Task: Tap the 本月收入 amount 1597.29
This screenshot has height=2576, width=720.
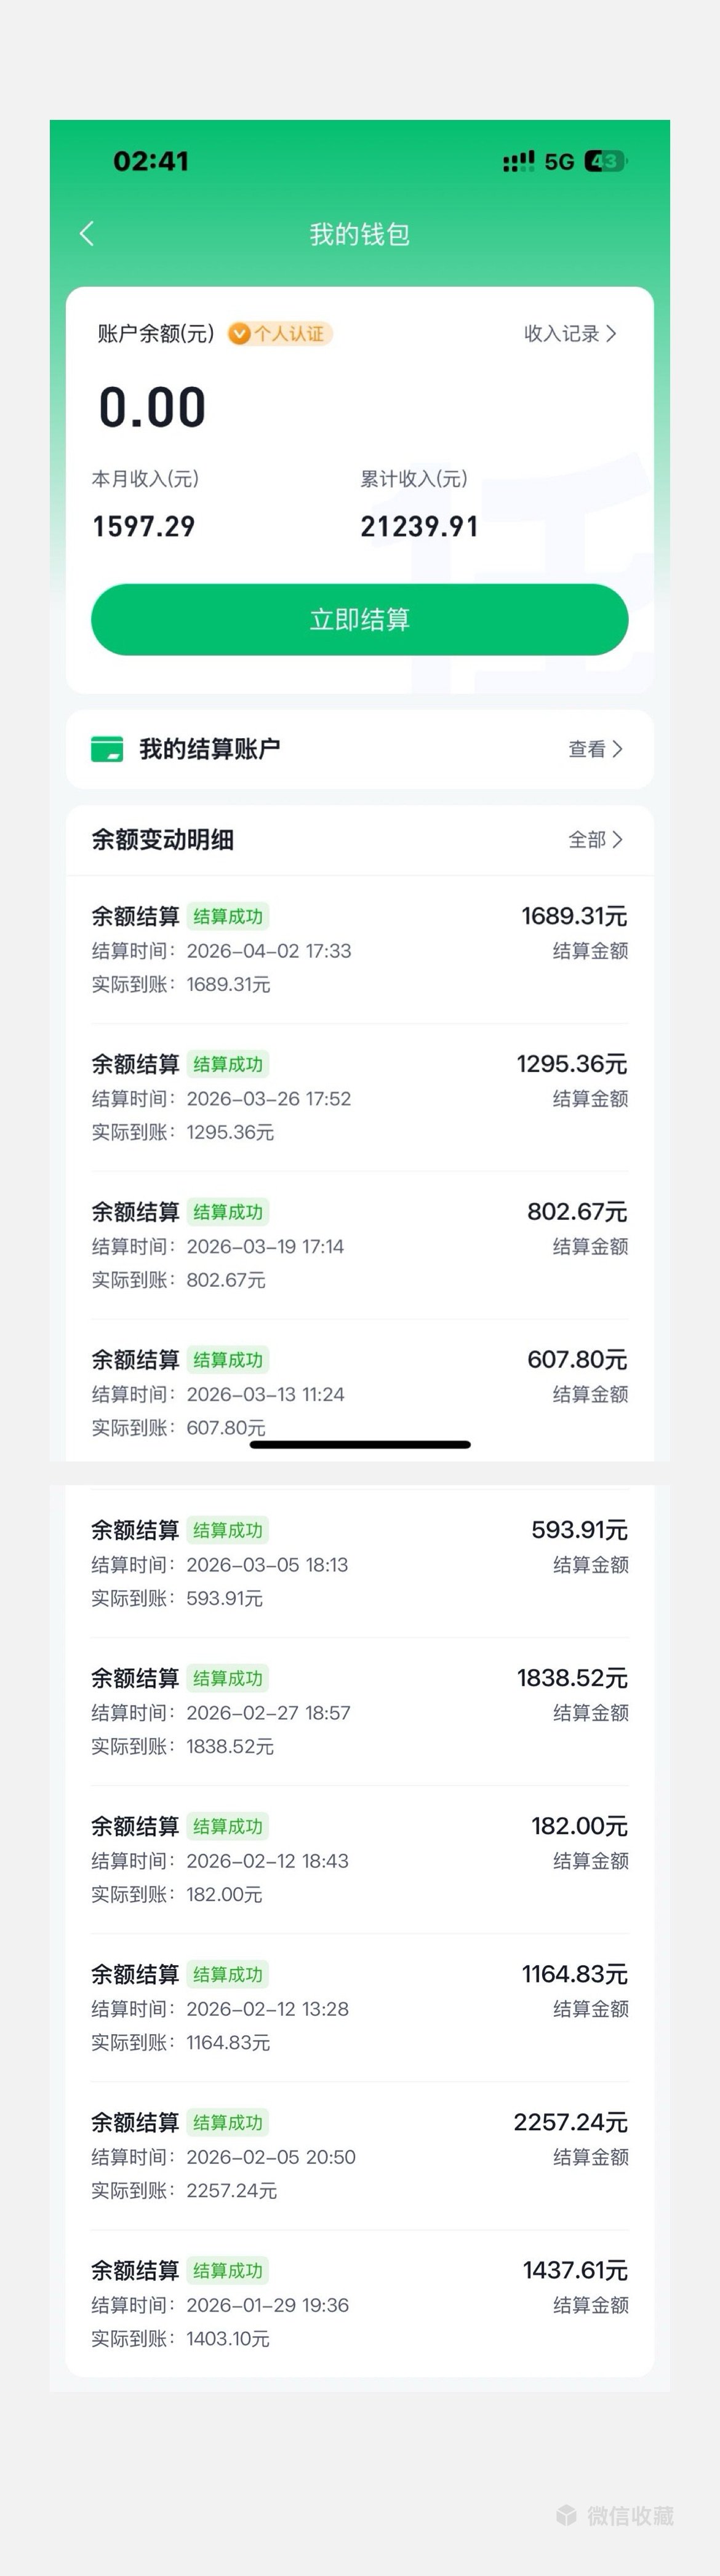Action: click(144, 527)
